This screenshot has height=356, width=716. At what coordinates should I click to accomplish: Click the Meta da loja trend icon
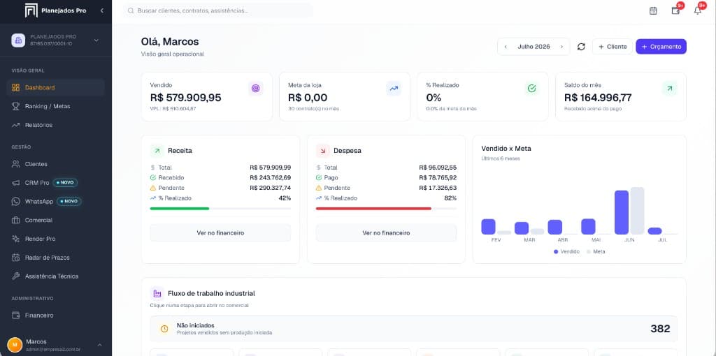click(x=394, y=89)
